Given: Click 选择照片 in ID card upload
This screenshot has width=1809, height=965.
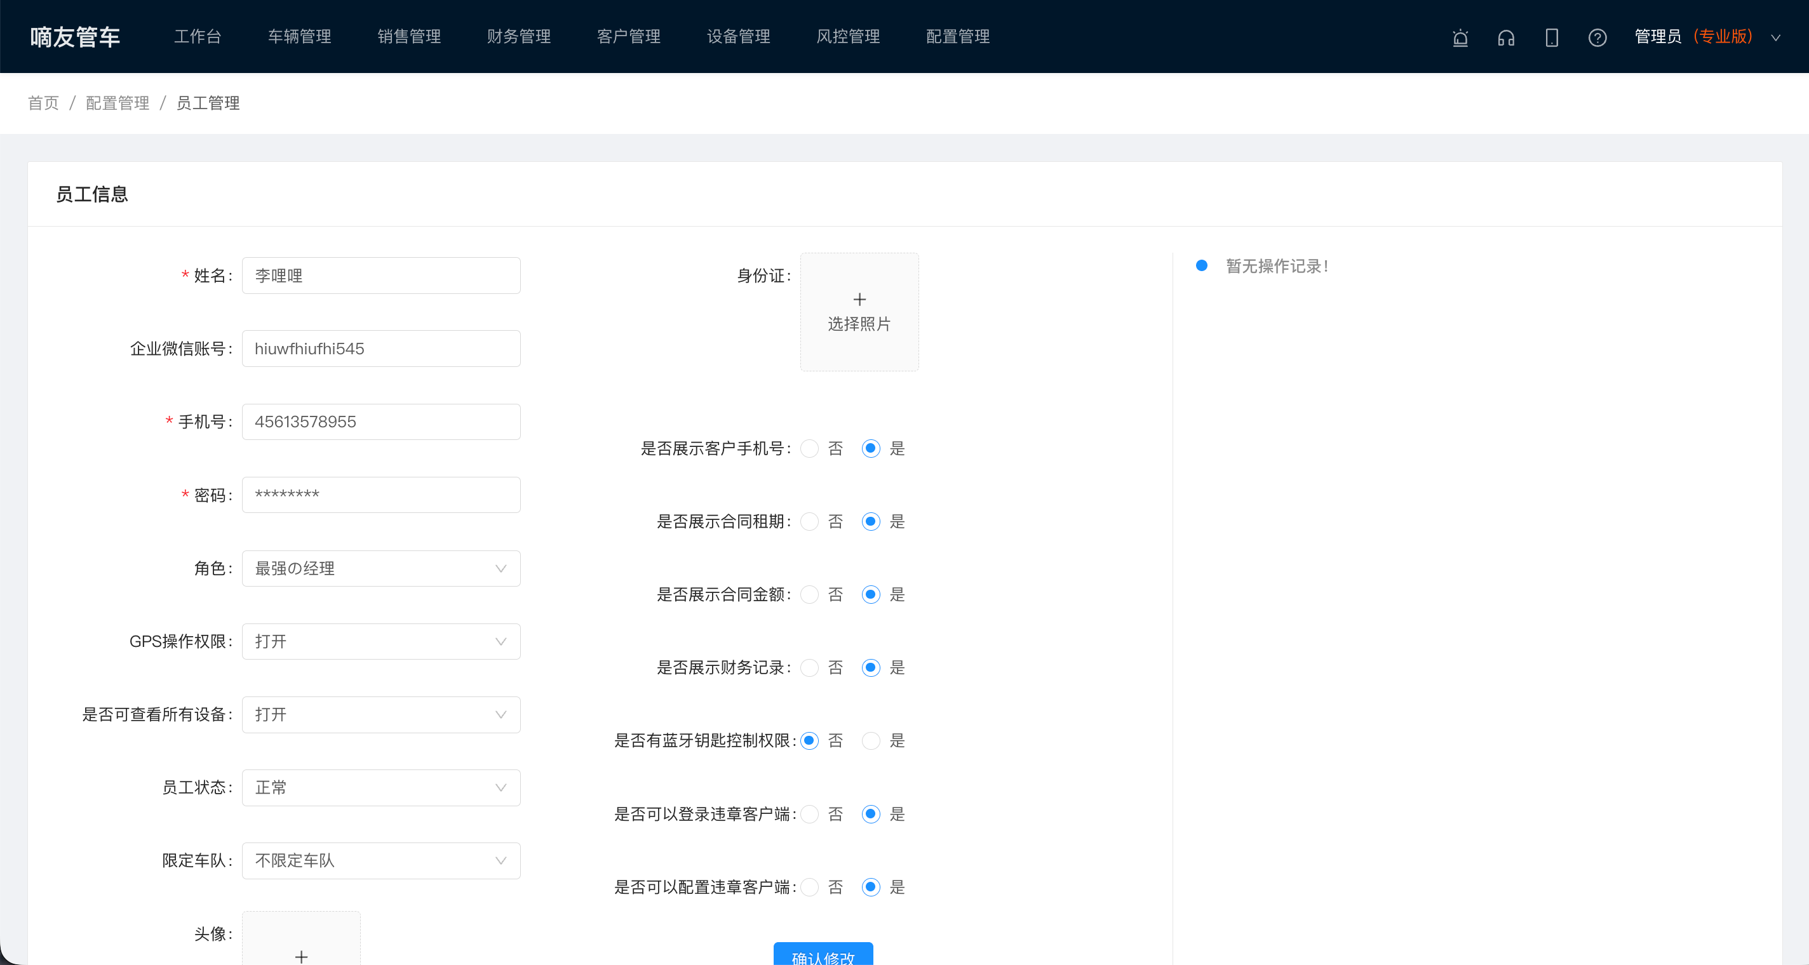Looking at the screenshot, I should (859, 324).
